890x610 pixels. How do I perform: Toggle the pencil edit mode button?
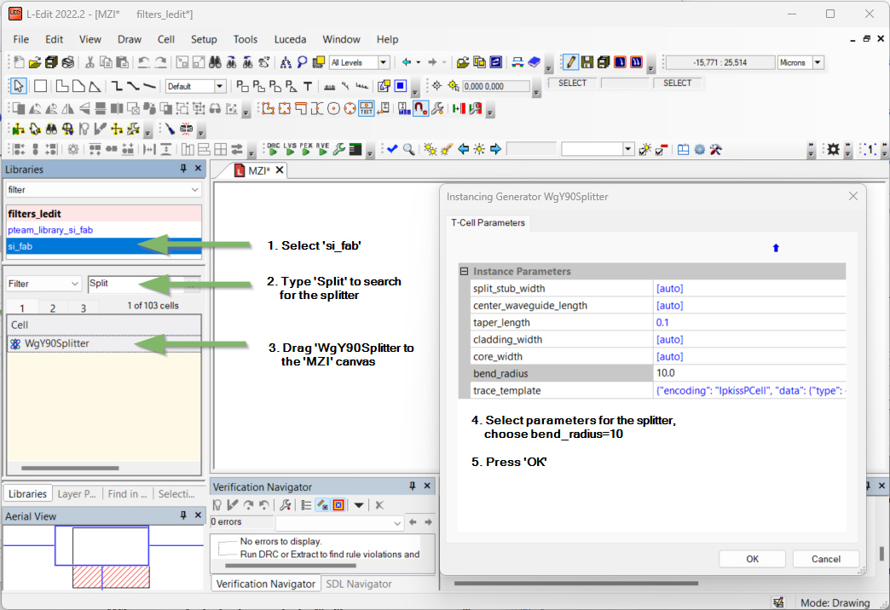pyautogui.click(x=570, y=62)
